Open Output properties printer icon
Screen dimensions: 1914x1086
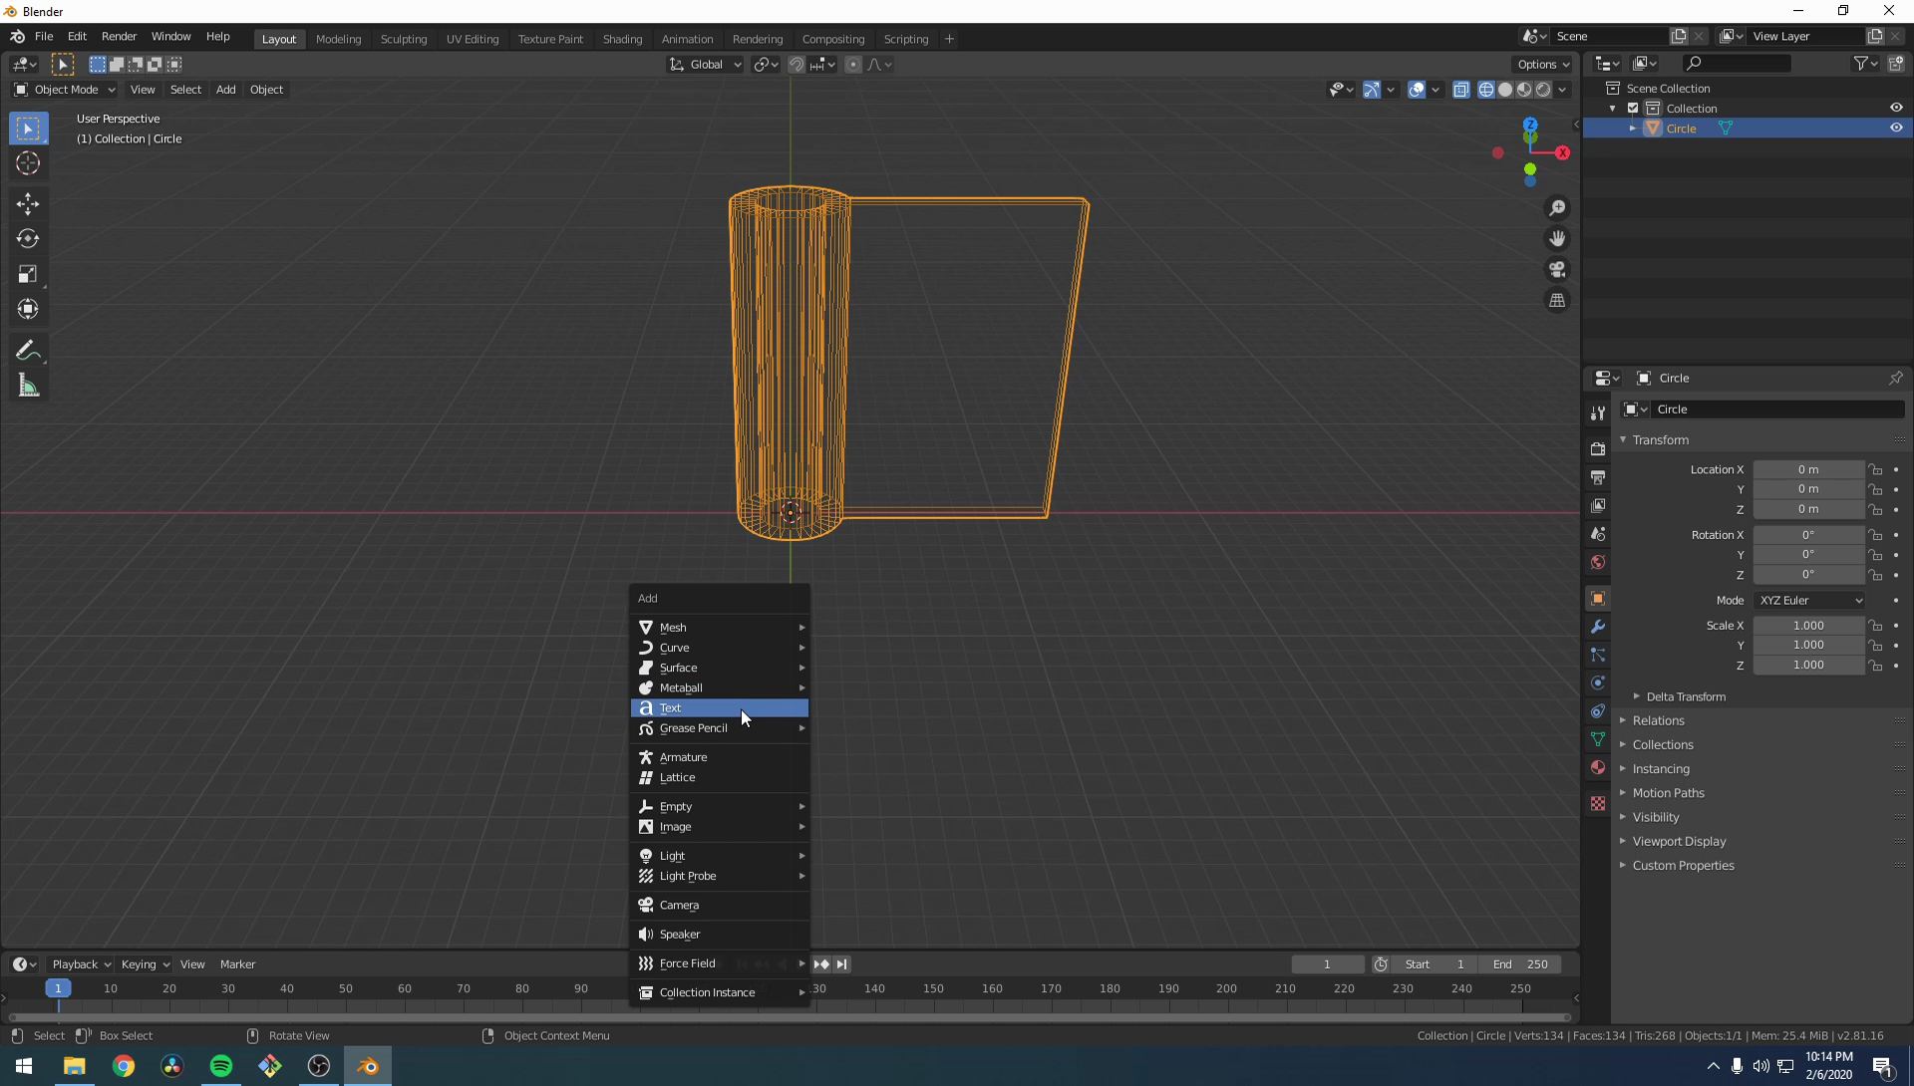pos(1598,477)
